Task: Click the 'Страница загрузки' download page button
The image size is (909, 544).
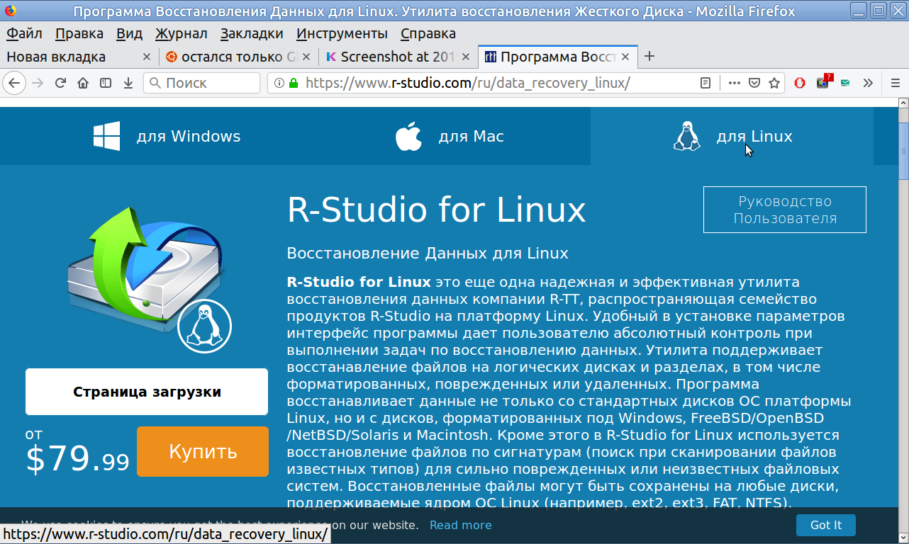Action: pos(147,392)
